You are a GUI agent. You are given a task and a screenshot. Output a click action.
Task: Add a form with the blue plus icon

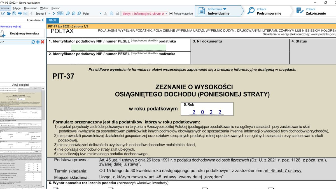click(x=38, y=42)
